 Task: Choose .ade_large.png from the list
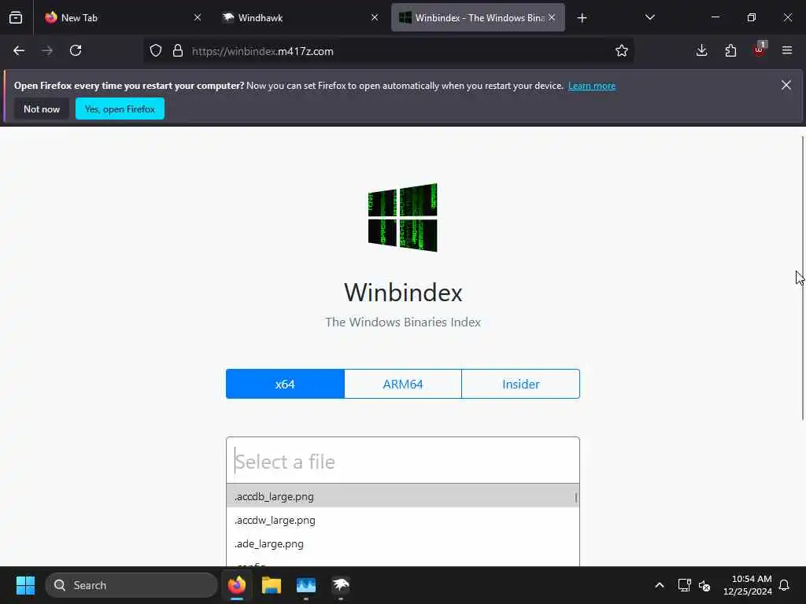point(403,543)
